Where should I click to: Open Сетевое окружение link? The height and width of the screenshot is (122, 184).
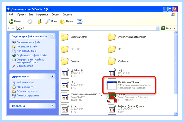coord(28,96)
